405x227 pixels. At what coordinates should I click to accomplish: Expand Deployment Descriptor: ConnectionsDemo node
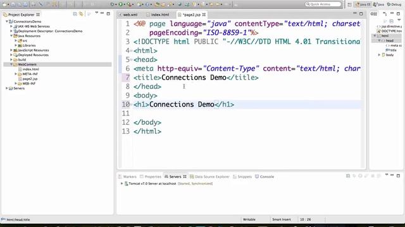11,31
